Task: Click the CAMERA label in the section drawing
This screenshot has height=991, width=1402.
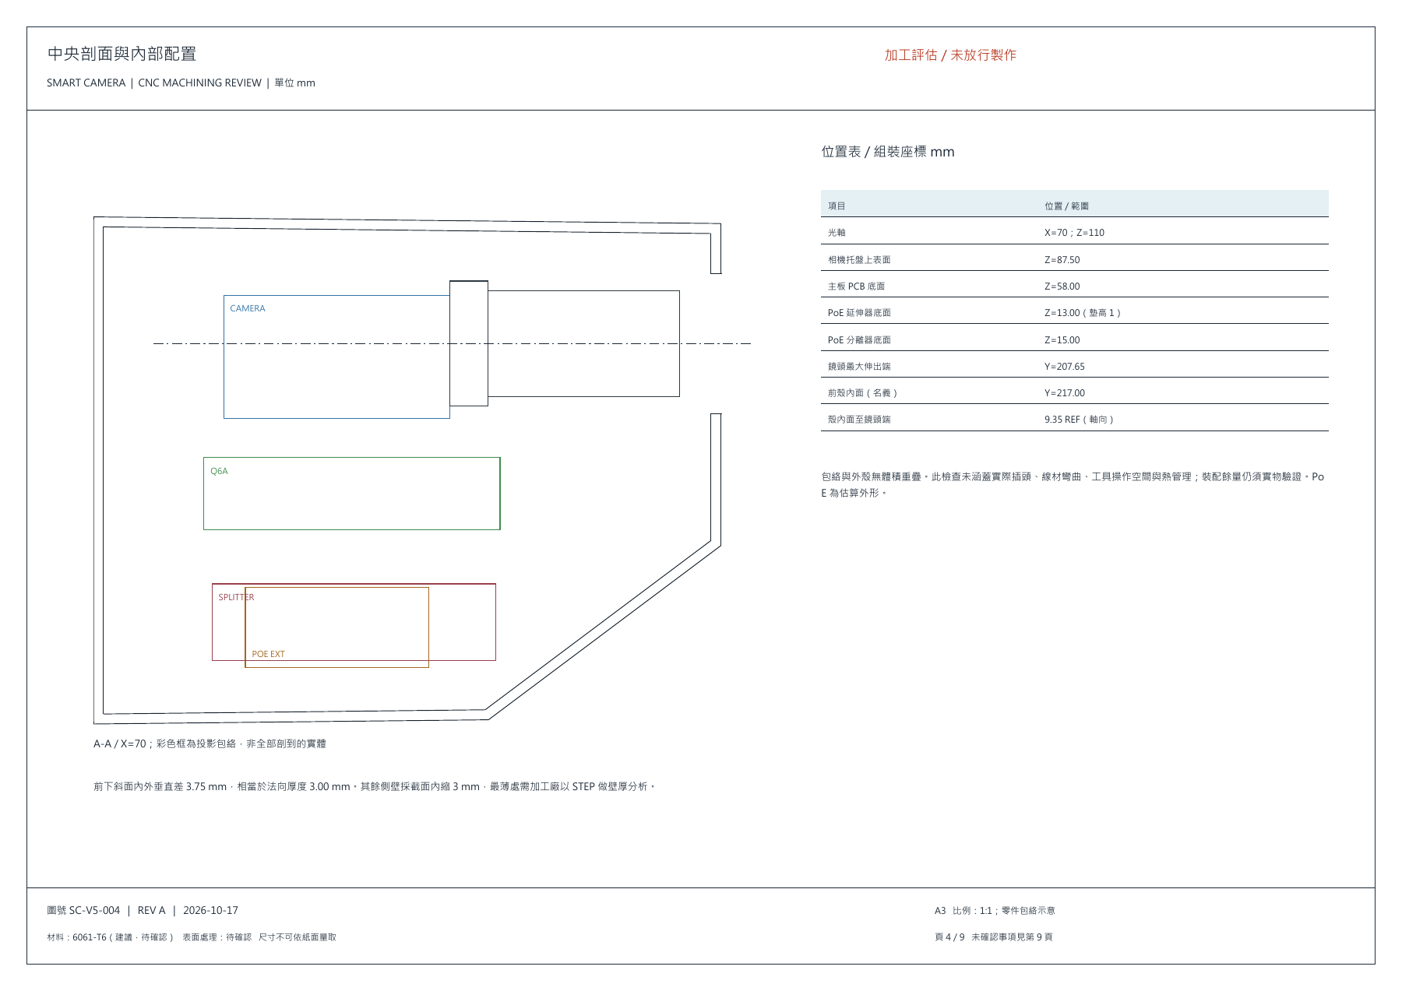Action: pos(248,308)
